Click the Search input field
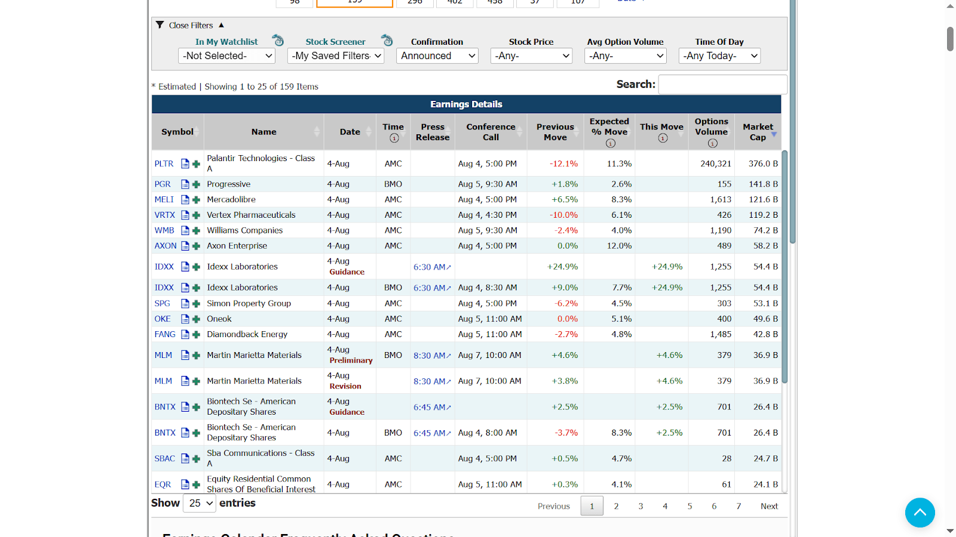 pos(722,85)
